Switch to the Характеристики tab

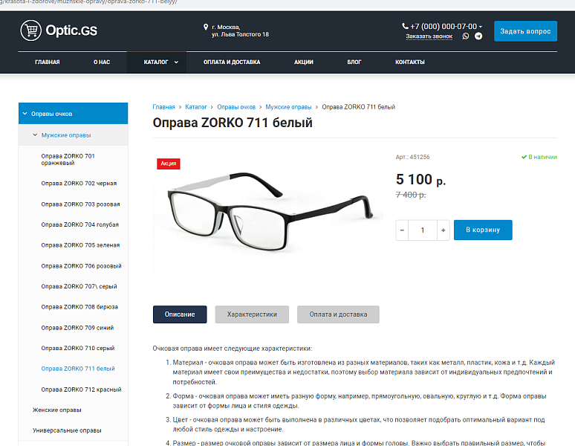click(252, 314)
